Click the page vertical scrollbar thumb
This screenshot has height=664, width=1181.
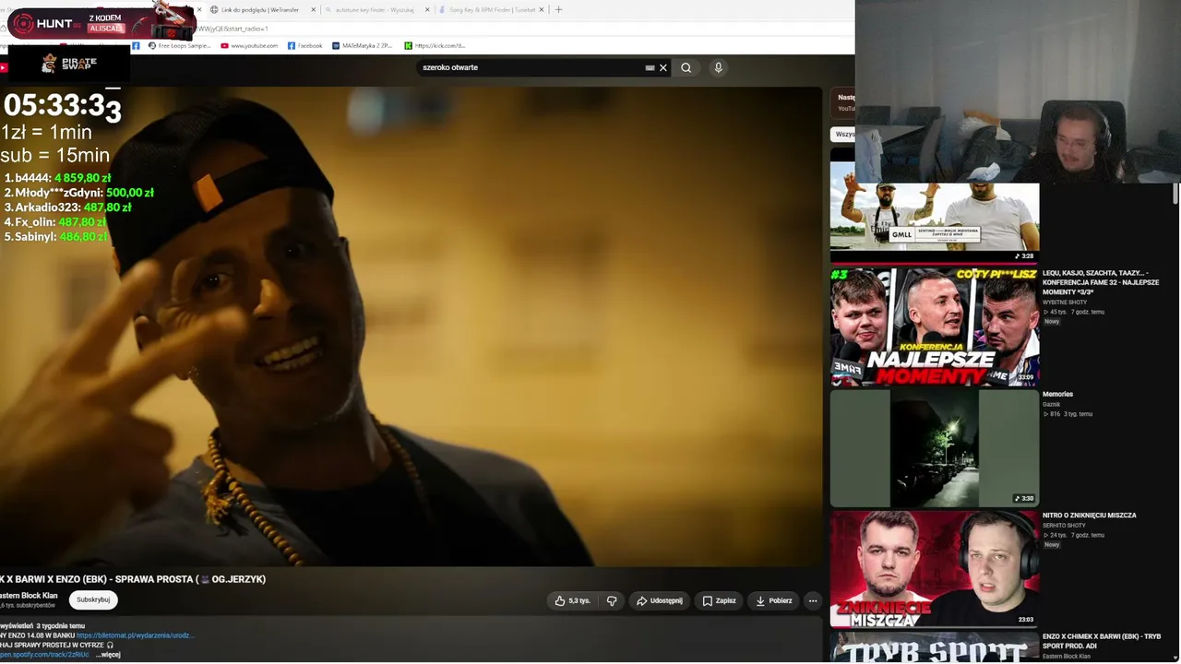pyautogui.click(x=1175, y=192)
